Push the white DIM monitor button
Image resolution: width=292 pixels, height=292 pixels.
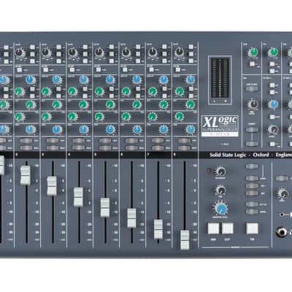(213, 228)
